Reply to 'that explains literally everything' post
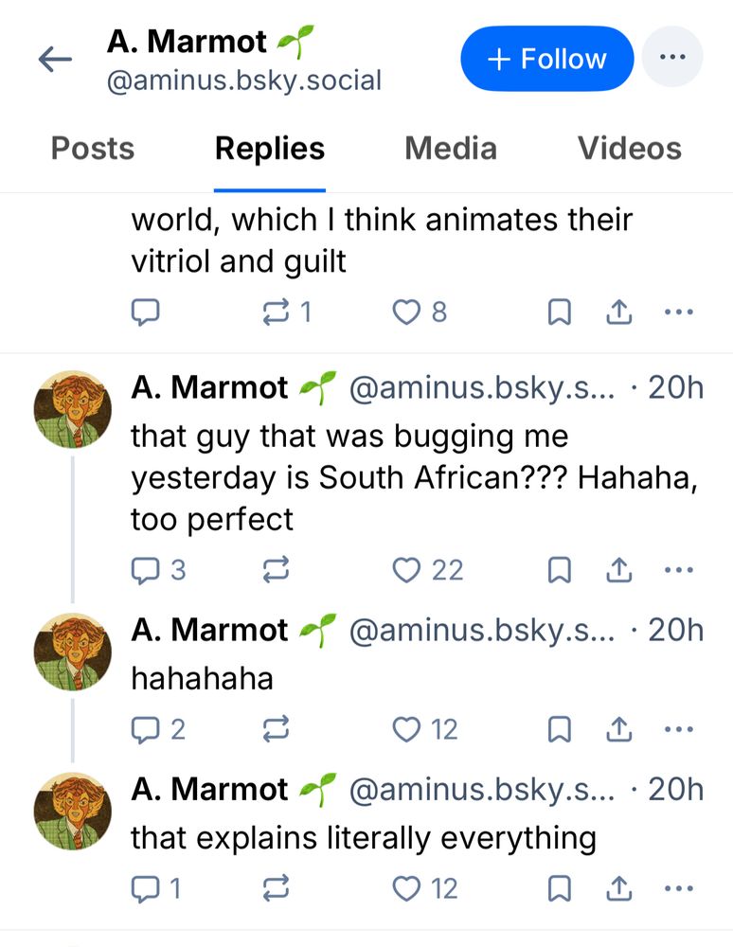The width and height of the screenshot is (733, 947). click(x=144, y=888)
